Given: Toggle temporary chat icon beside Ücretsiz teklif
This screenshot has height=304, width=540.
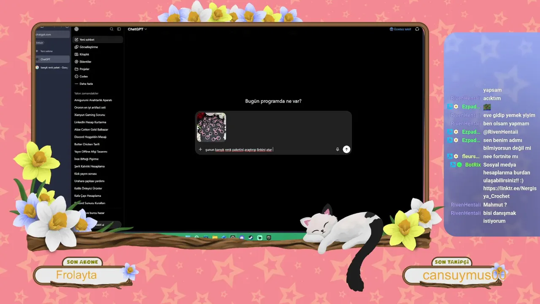Looking at the screenshot, I should 417,29.
